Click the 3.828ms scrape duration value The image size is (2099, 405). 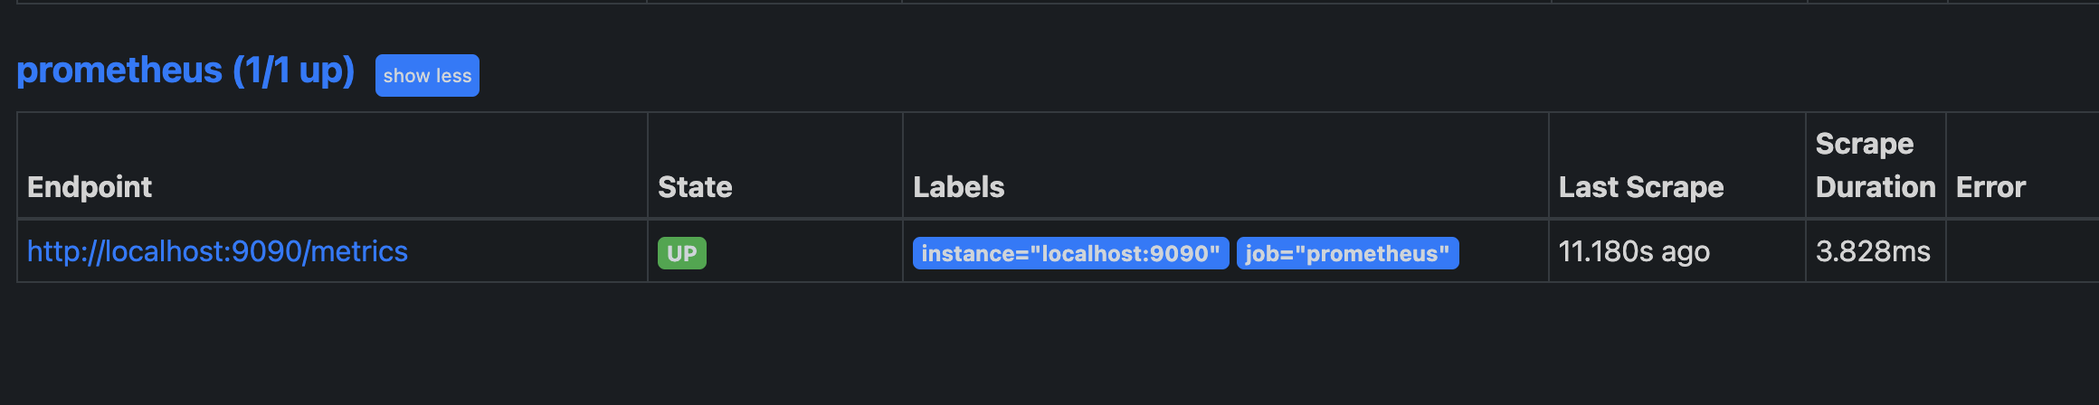tap(1873, 251)
